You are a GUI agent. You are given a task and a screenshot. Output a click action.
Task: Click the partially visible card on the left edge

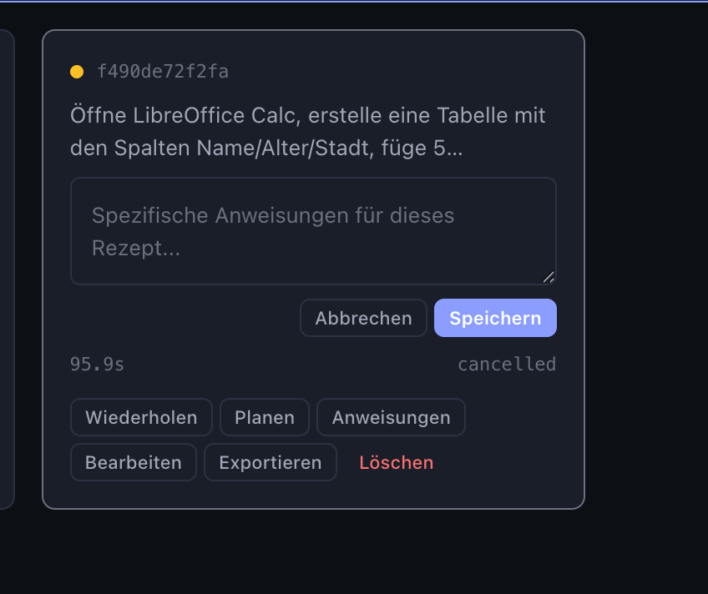pos(7,269)
